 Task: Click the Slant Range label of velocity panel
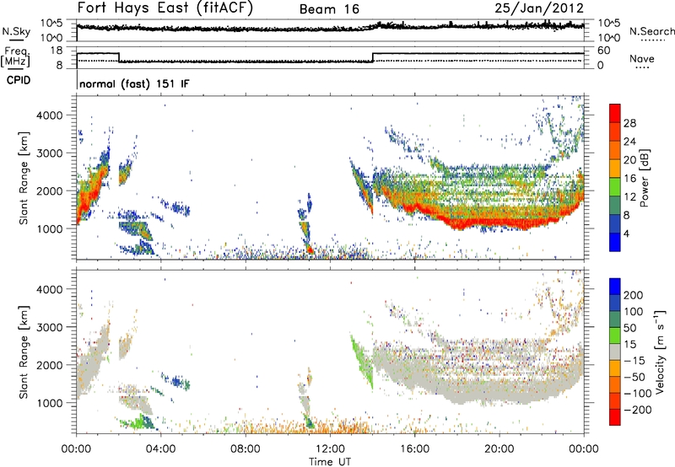click(x=23, y=352)
